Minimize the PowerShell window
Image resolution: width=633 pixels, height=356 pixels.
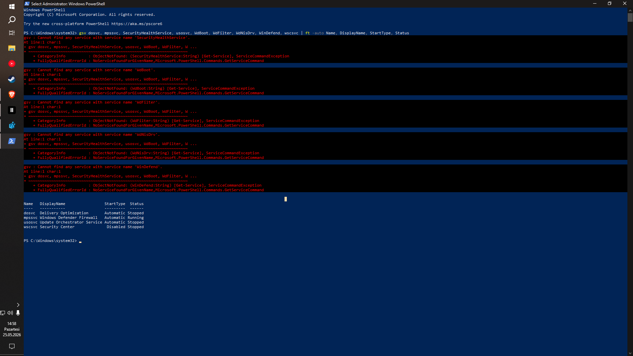pyautogui.click(x=595, y=4)
